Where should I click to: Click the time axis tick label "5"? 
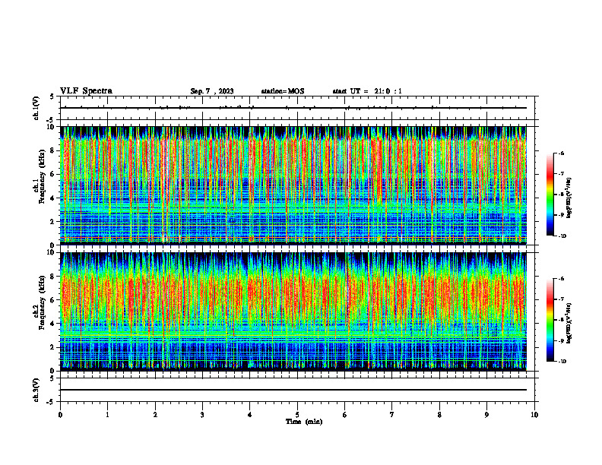click(x=297, y=415)
